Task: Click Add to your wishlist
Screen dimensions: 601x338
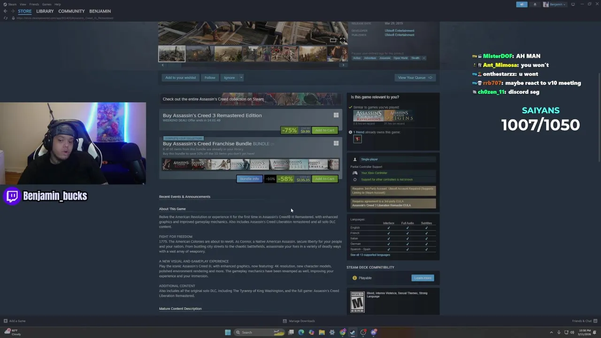Action: point(180,77)
